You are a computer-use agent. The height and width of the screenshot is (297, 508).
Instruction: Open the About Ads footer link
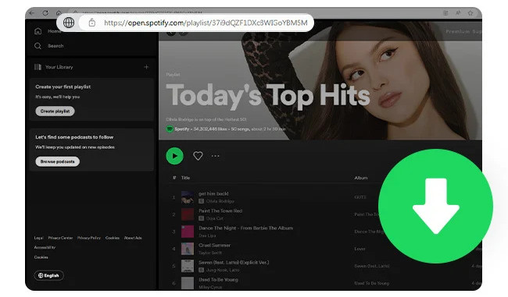click(x=133, y=238)
